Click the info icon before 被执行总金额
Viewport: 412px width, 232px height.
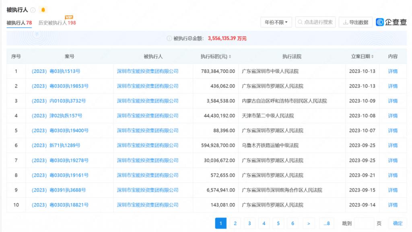(169, 39)
